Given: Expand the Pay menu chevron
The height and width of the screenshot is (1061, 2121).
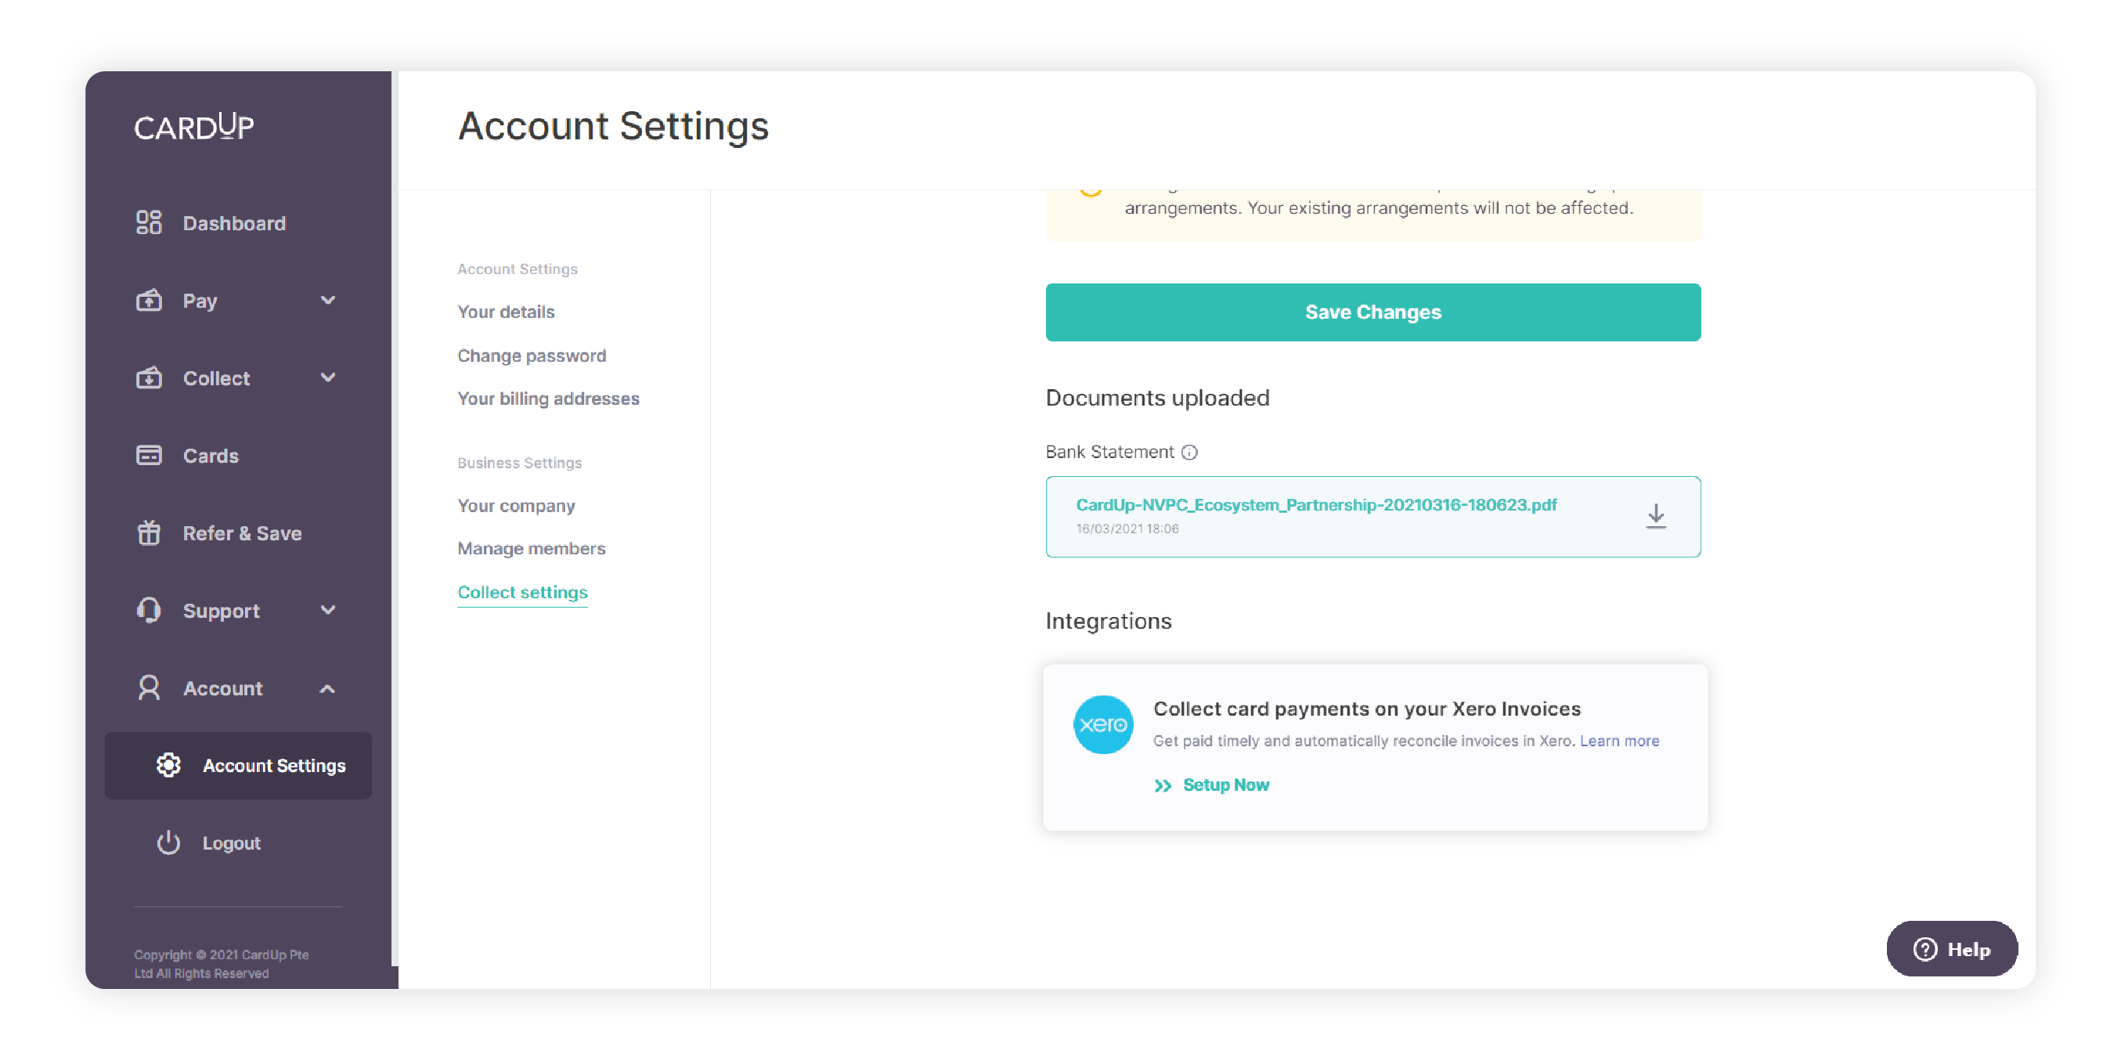Looking at the screenshot, I should [328, 300].
